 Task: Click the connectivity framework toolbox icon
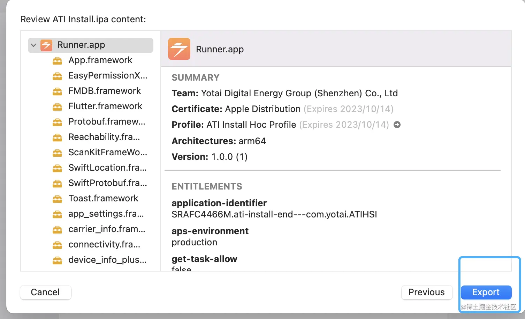57,245
